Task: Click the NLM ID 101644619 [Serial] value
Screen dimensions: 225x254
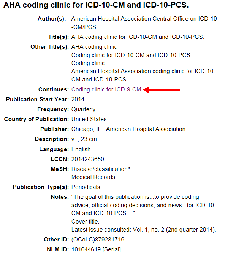Action: 96,249
